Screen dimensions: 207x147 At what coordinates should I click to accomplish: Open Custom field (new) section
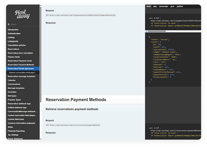(x=16, y=119)
